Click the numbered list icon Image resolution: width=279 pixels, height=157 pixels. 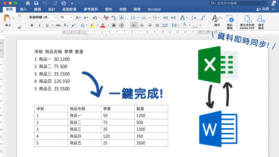pos(144,17)
